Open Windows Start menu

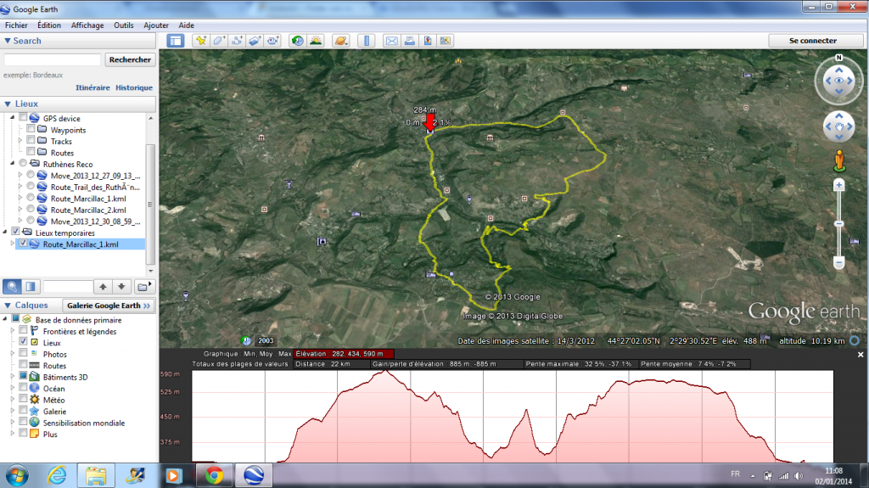point(17,476)
